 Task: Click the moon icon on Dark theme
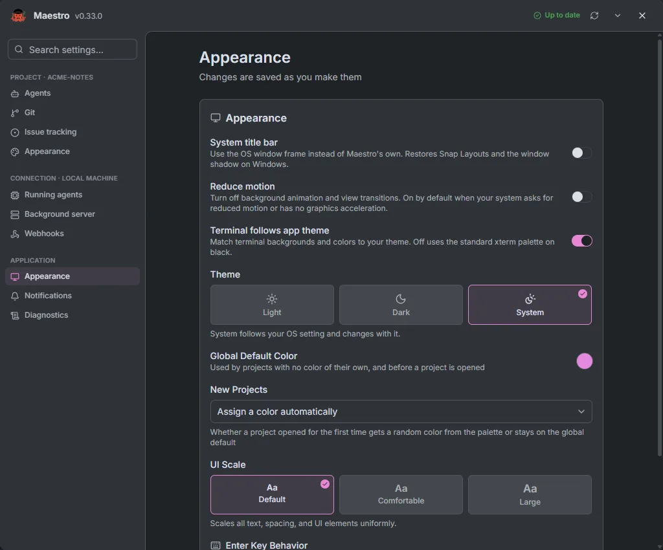click(401, 299)
